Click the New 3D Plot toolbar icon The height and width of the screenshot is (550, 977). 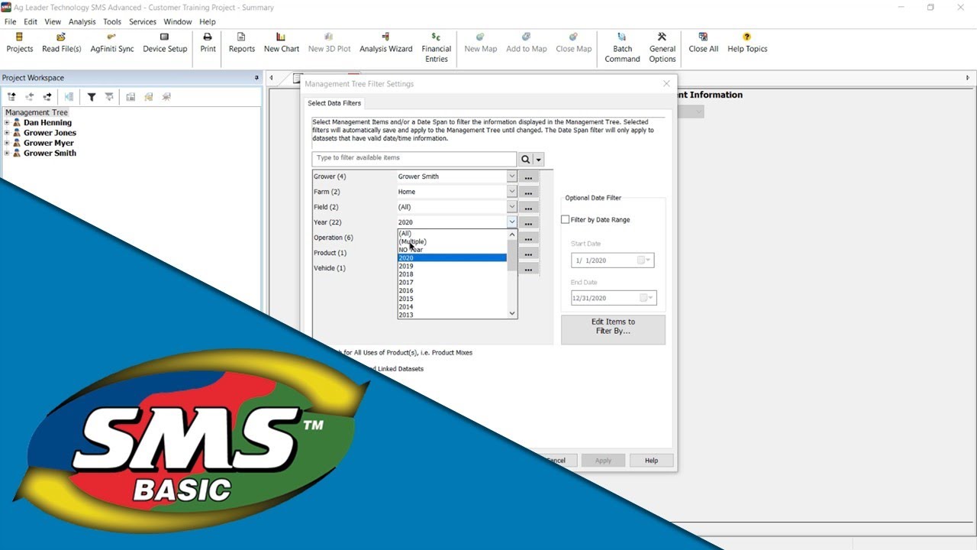click(329, 43)
